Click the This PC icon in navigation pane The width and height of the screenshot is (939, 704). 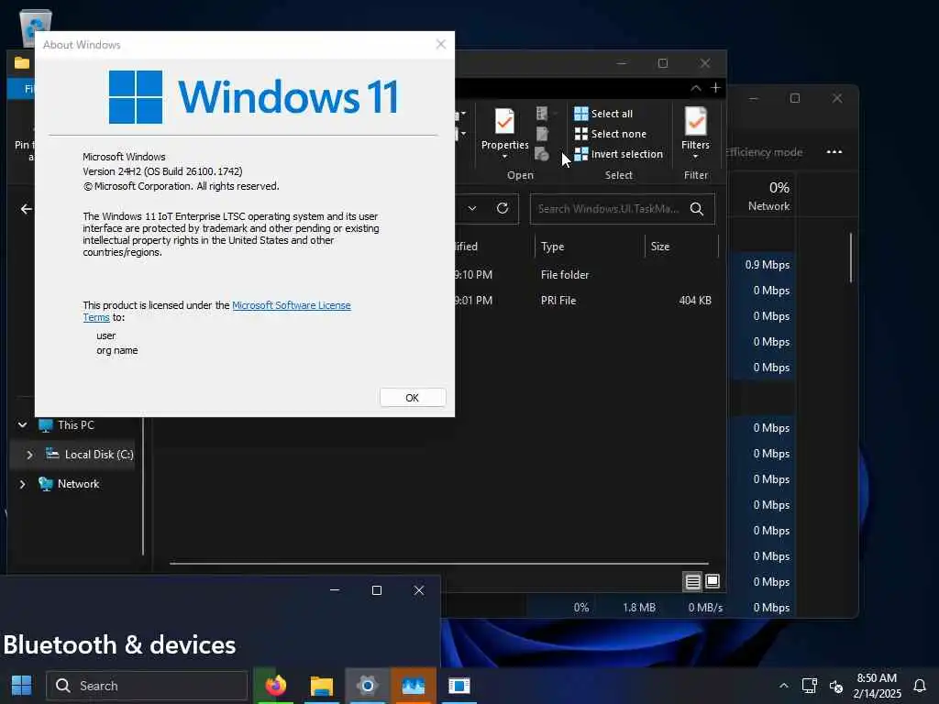[46, 425]
